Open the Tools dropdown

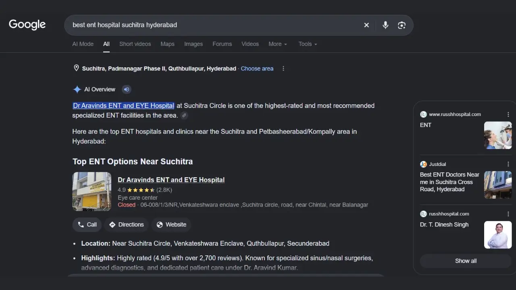[308, 44]
